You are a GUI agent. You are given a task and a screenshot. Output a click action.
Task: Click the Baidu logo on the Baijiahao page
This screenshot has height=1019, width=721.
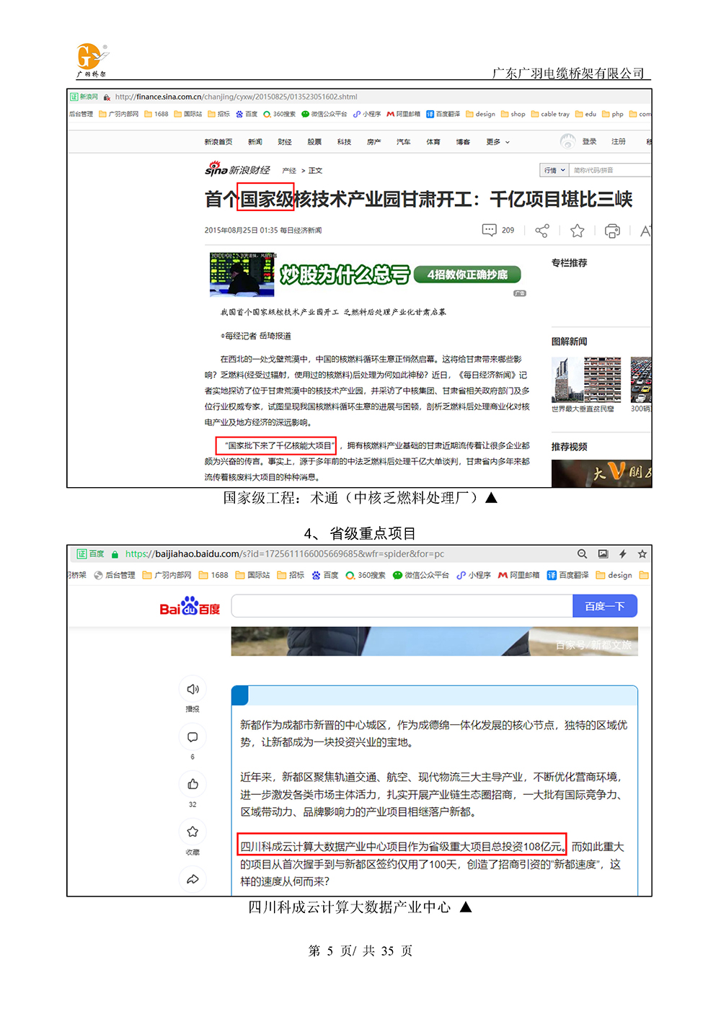(x=190, y=606)
